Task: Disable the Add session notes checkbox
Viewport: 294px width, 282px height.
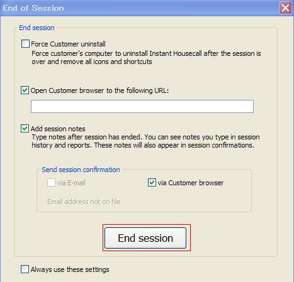Action: click(x=25, y=129)
